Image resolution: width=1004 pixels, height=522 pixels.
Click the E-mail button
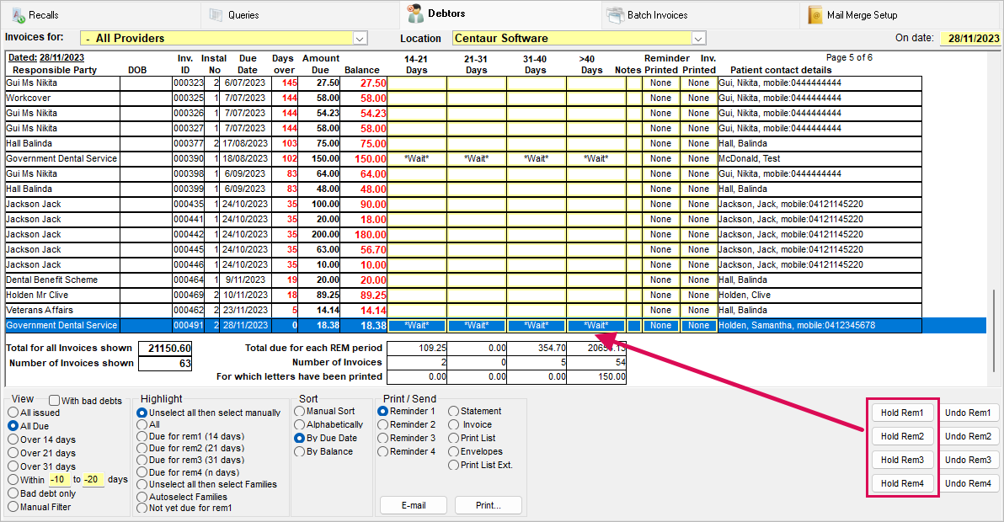pyautogui.click(x=414, y=505)
